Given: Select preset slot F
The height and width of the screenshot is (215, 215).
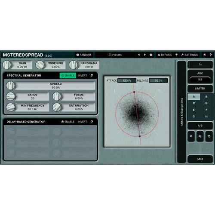Looking at the screenshot, I should [x=206, y=110].
